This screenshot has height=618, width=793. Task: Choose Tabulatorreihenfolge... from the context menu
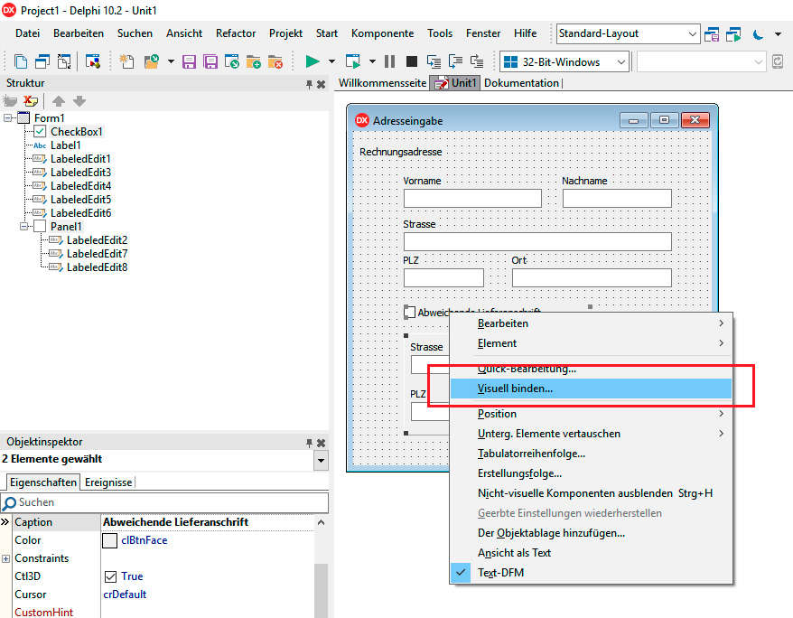point(591,454)
